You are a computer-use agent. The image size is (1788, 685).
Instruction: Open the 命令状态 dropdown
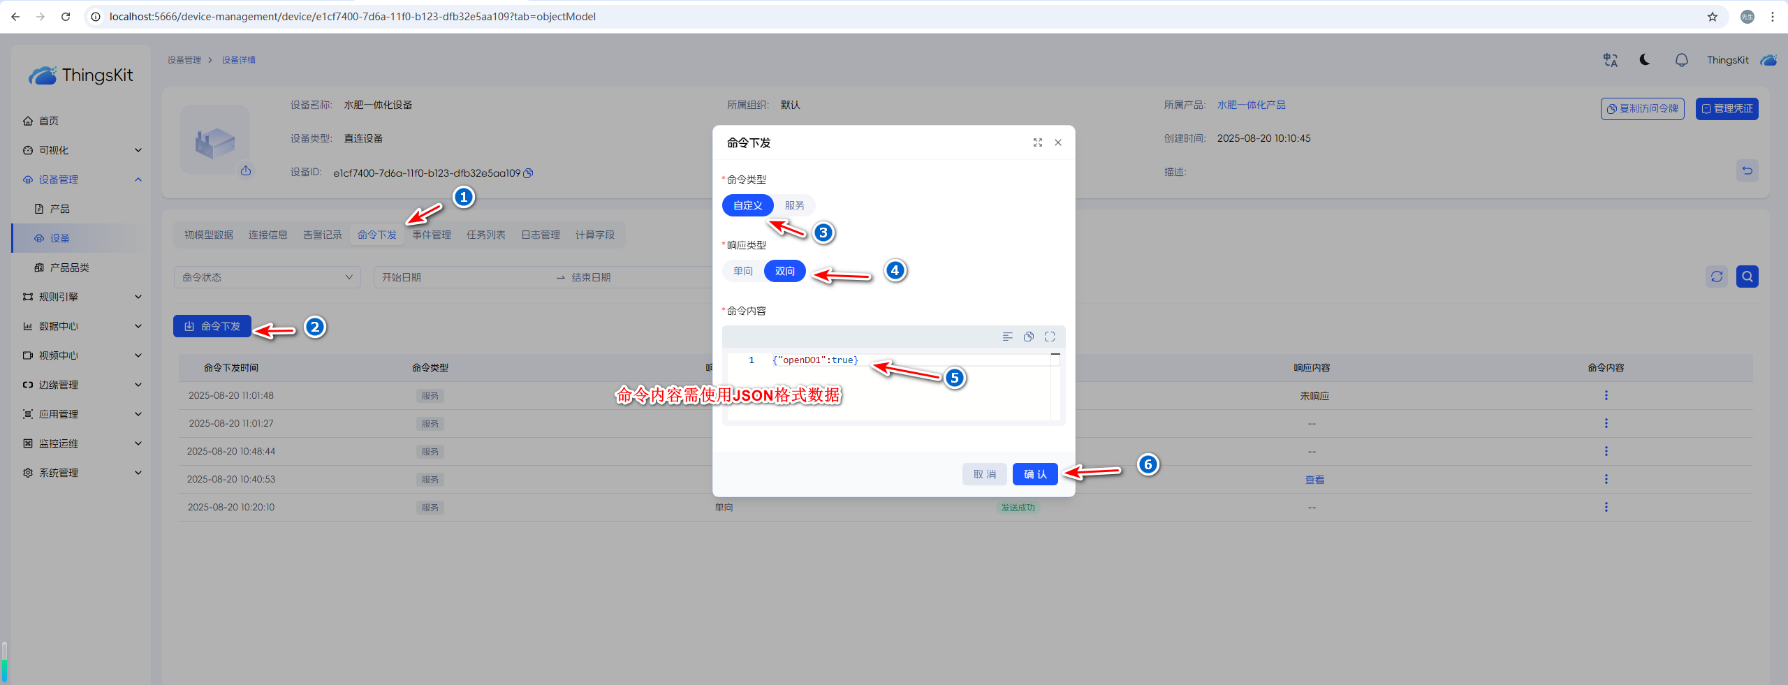pyautogui.click(x=267, y=277)
